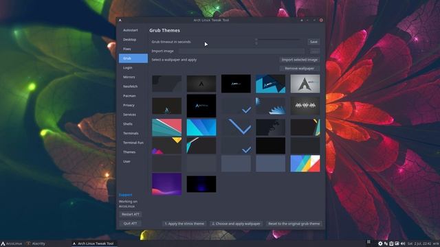Image resolution: width=440 pixels, height=247 pixels.
Task: Select the light gray Arch logo wallpaper
Action: (305, 84)
